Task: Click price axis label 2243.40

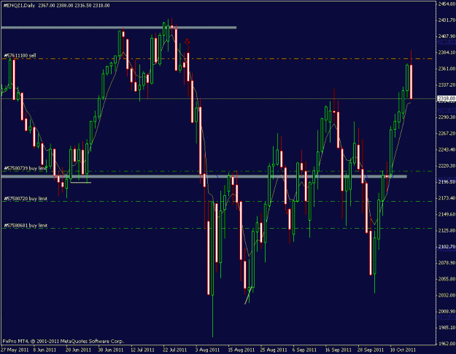Action: coord(447,149)
